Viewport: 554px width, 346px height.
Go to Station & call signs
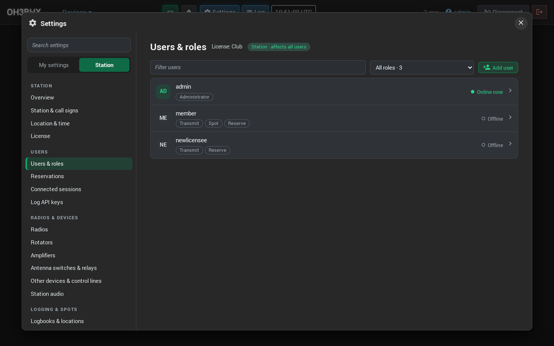point(79,111)
